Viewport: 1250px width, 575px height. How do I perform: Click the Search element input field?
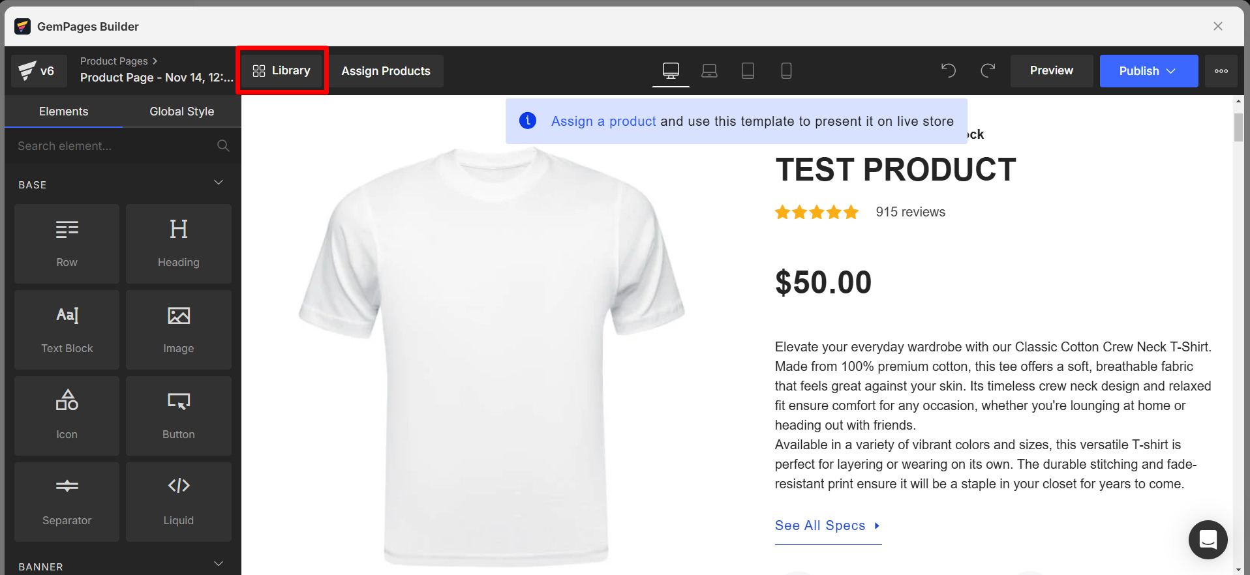point(114,146)
